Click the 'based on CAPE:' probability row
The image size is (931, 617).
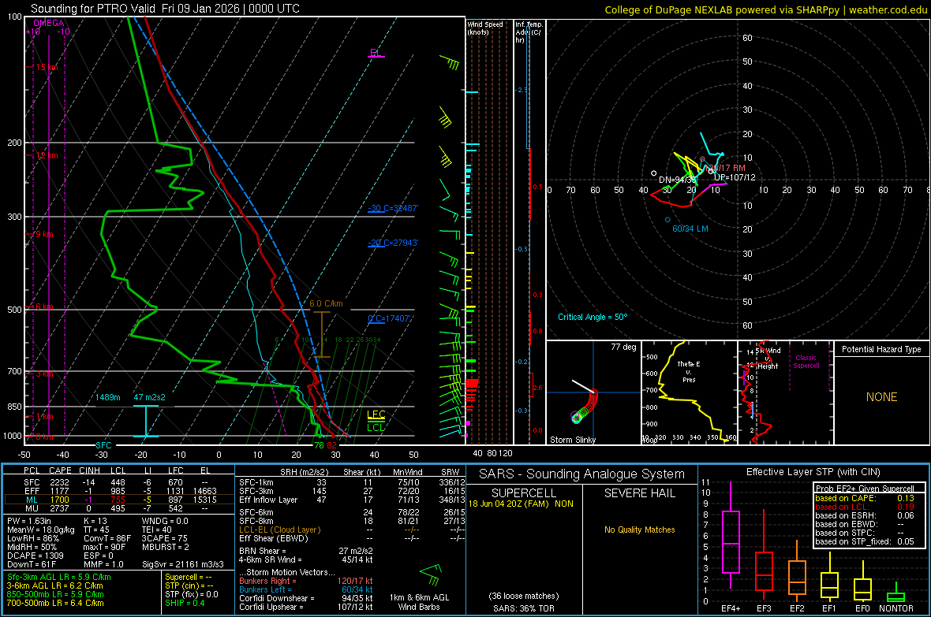(x=865, y=498)
